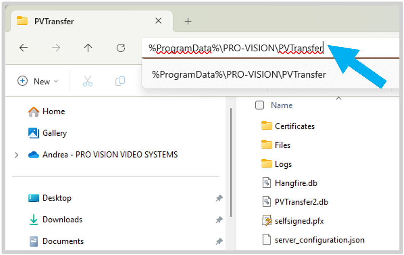Expand the Andrea OneDrive tree node
Viewport: 404px width, 255px height.
point(16,155)
